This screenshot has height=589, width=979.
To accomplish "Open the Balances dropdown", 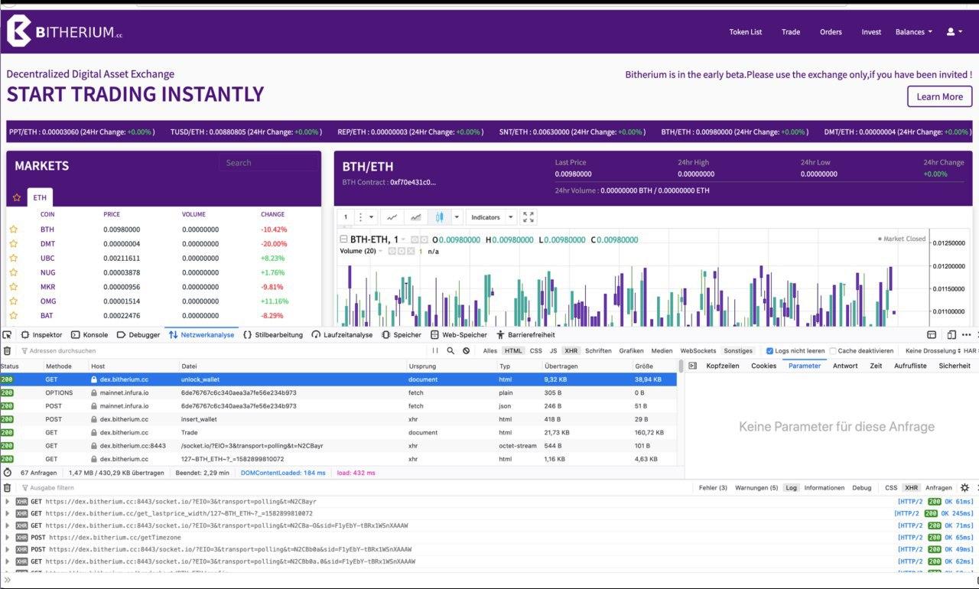I will 914,32.
